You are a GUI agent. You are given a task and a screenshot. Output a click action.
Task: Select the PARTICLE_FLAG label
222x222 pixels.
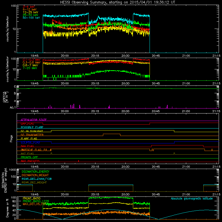pyautogui.click(x=31, y=150)
